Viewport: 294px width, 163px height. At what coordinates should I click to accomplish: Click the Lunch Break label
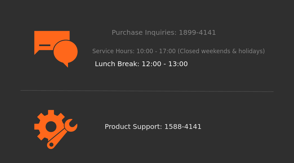[x=117, y=64]
